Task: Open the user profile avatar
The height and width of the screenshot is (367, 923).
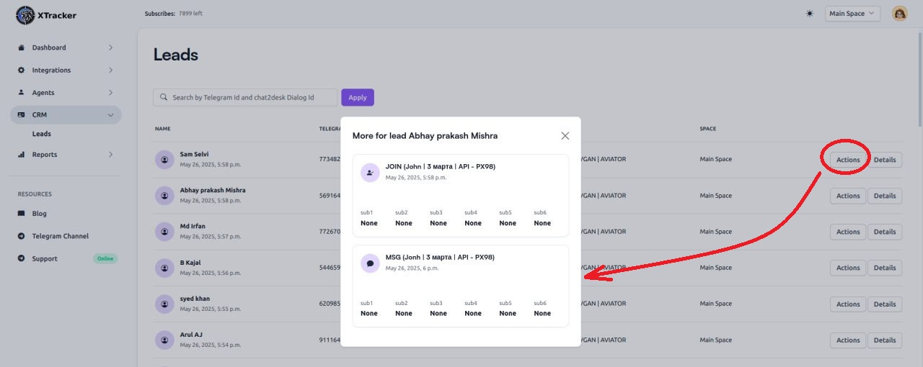Action: pyautogui.click(x=899, y=14)
